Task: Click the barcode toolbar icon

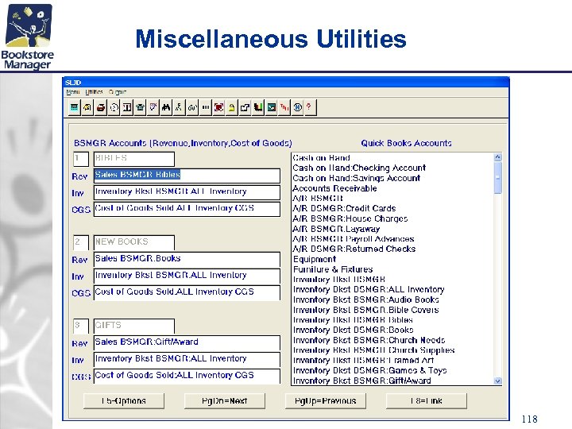Action: [206, 107]
